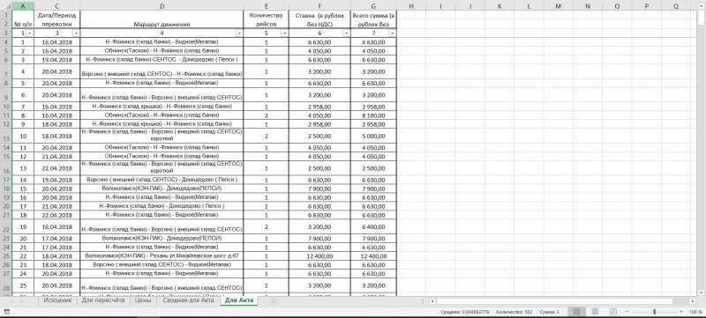This screenshot has width=706, height=318.
Task: Click total sum 6 400,00 cell
Action: (373, 226)
